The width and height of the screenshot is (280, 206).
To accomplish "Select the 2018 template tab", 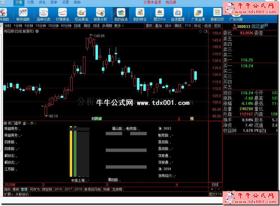I will (78, 189).
